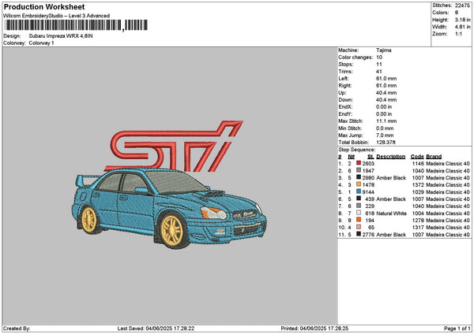Click the Stop Sequence heading
The image size is (474, 334).
pyautogui.click(x=357, y=149)
